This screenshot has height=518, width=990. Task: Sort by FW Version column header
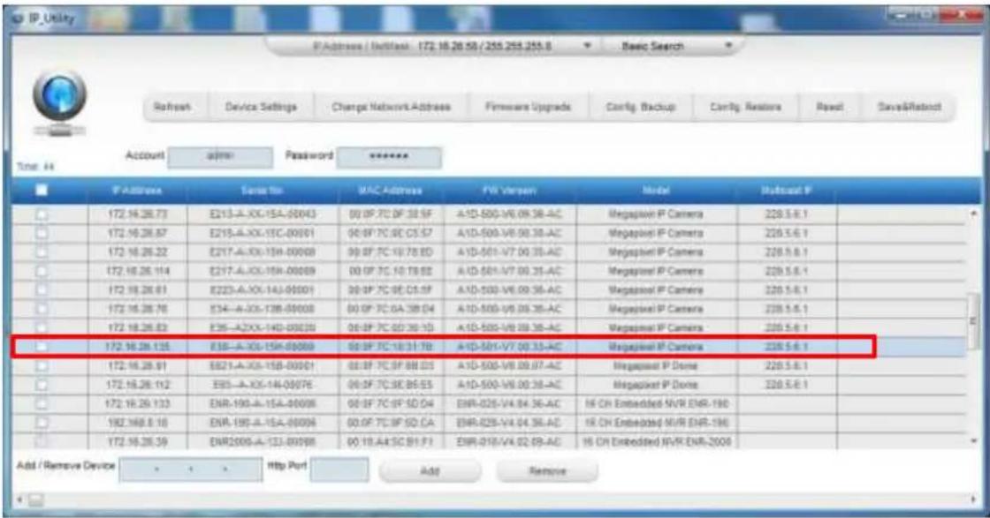tap(509, 191)
